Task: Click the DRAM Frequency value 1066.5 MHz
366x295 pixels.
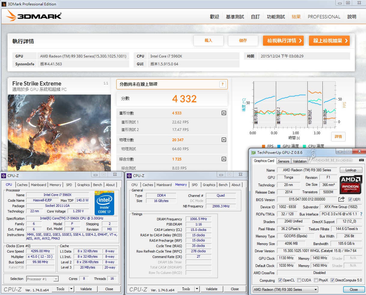Action: [198, 219]
